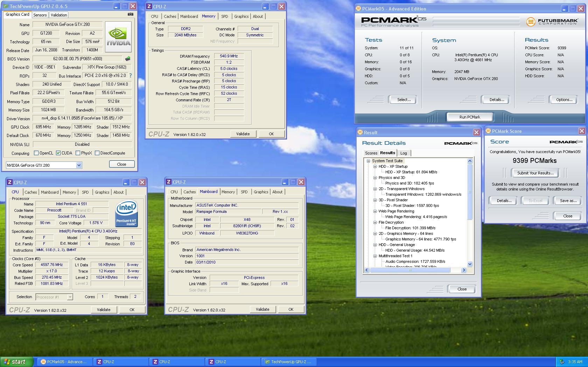Click the GPU-Z camera screenshot icon

coord(130,14)
